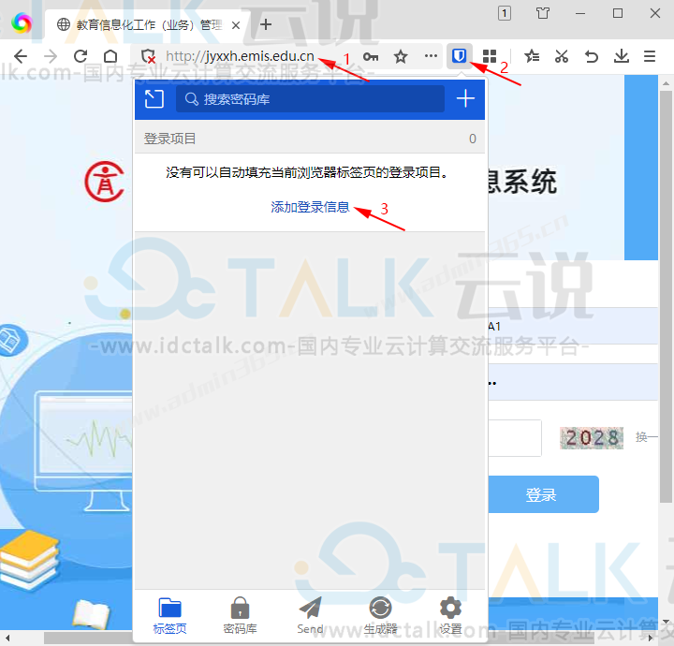This screenshot has height=646, width=674.
Task: Click the 换一 refresh captcha link
Action: 647,437
